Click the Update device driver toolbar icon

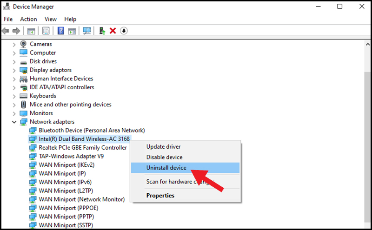102,31
